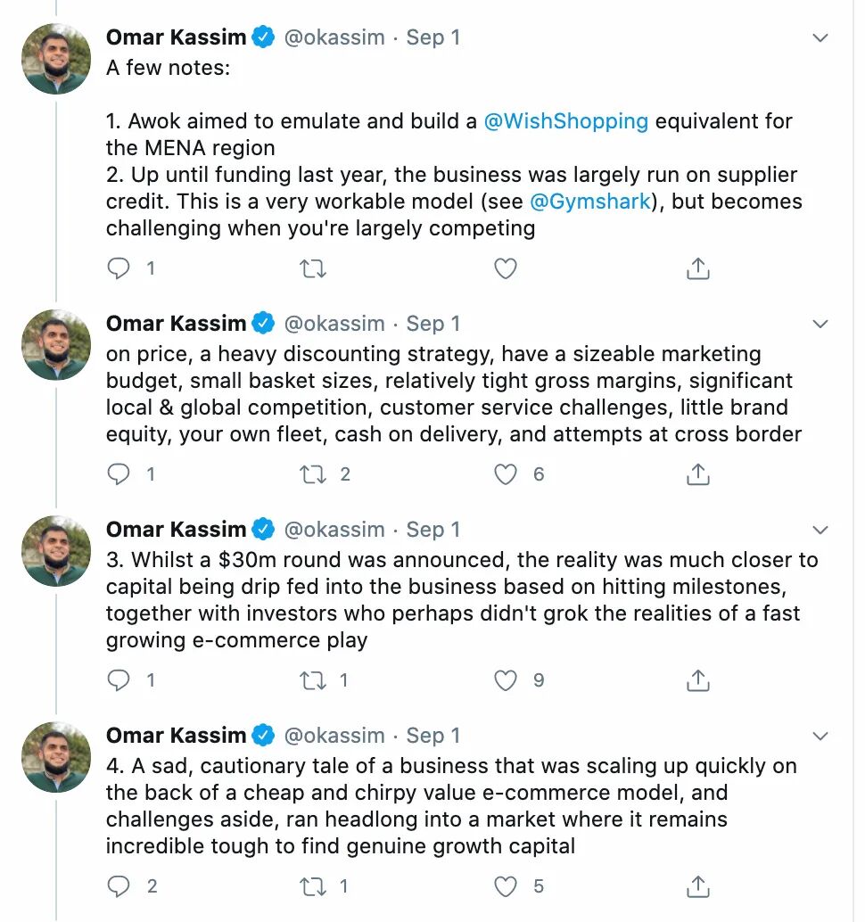Open the @WishShopping mention link

coord(565,121)
